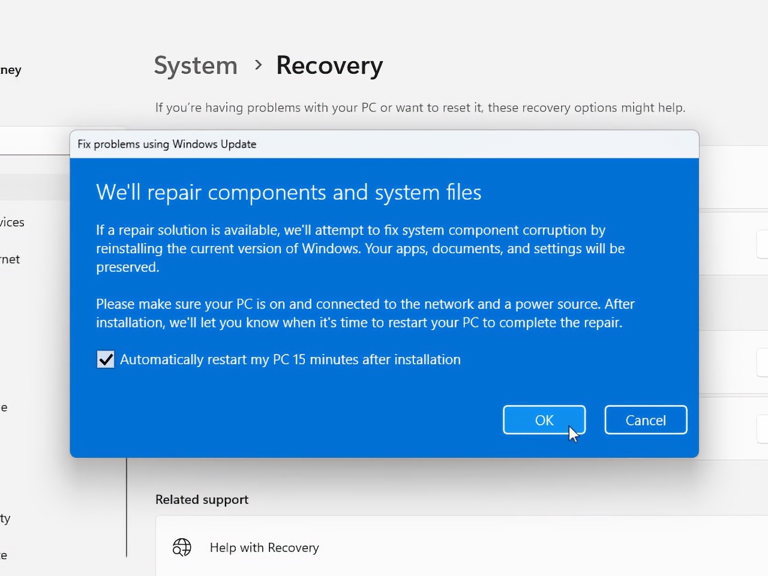The image size is (768, 576).
Task: Click the Recovery breadcrumb heading
Action: (329, 65)
